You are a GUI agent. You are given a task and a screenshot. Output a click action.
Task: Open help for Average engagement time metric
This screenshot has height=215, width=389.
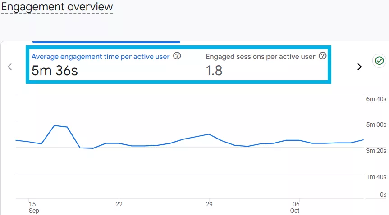coord(177,56)
